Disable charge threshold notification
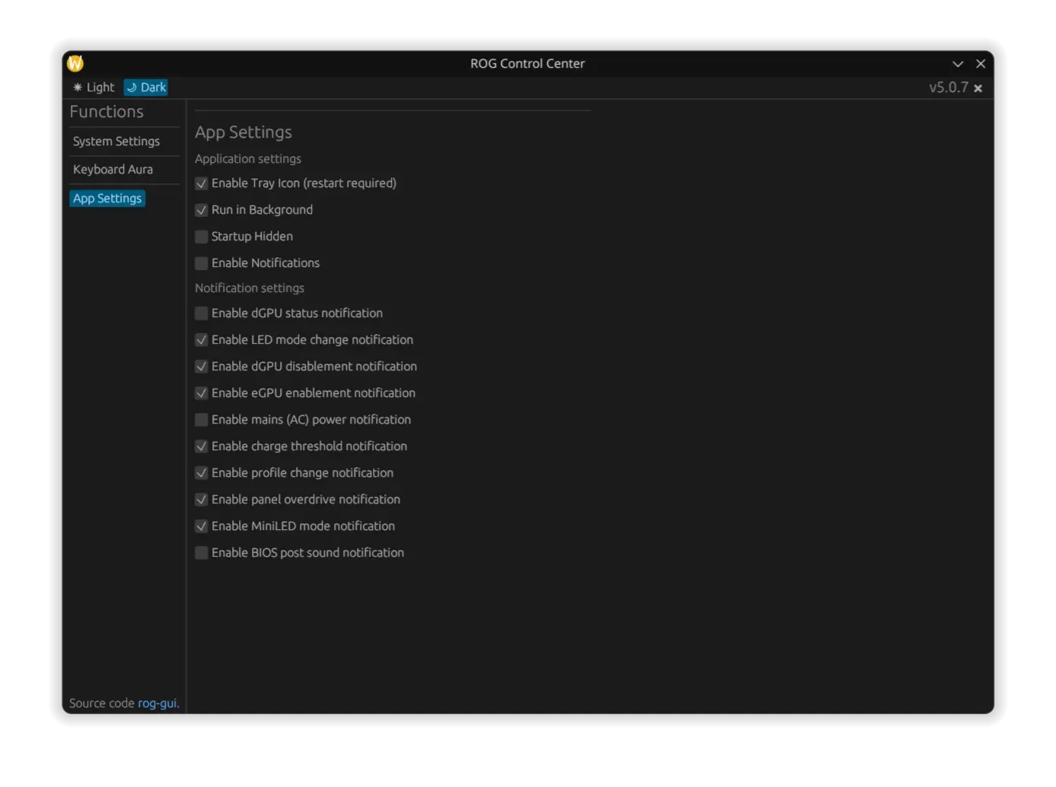The image size is (1056, 787). tap(202, 446)
